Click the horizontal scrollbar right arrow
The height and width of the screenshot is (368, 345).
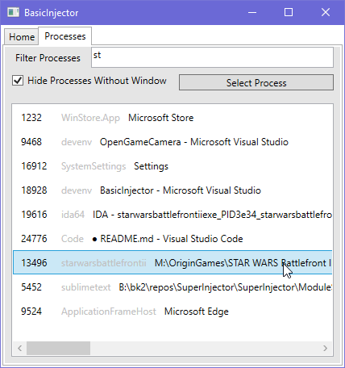point(326,348)
